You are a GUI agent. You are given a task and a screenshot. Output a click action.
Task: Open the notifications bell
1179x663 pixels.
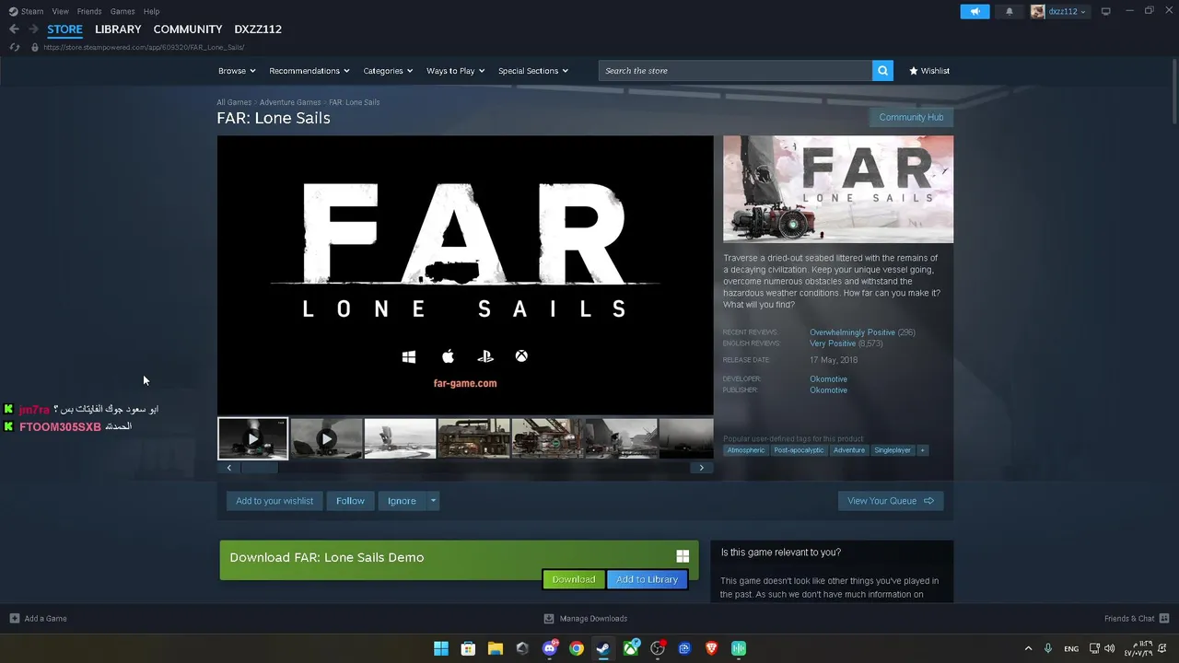(x=1009, y=11)
